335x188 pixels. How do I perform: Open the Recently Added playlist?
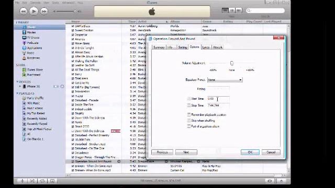point(37,119)
